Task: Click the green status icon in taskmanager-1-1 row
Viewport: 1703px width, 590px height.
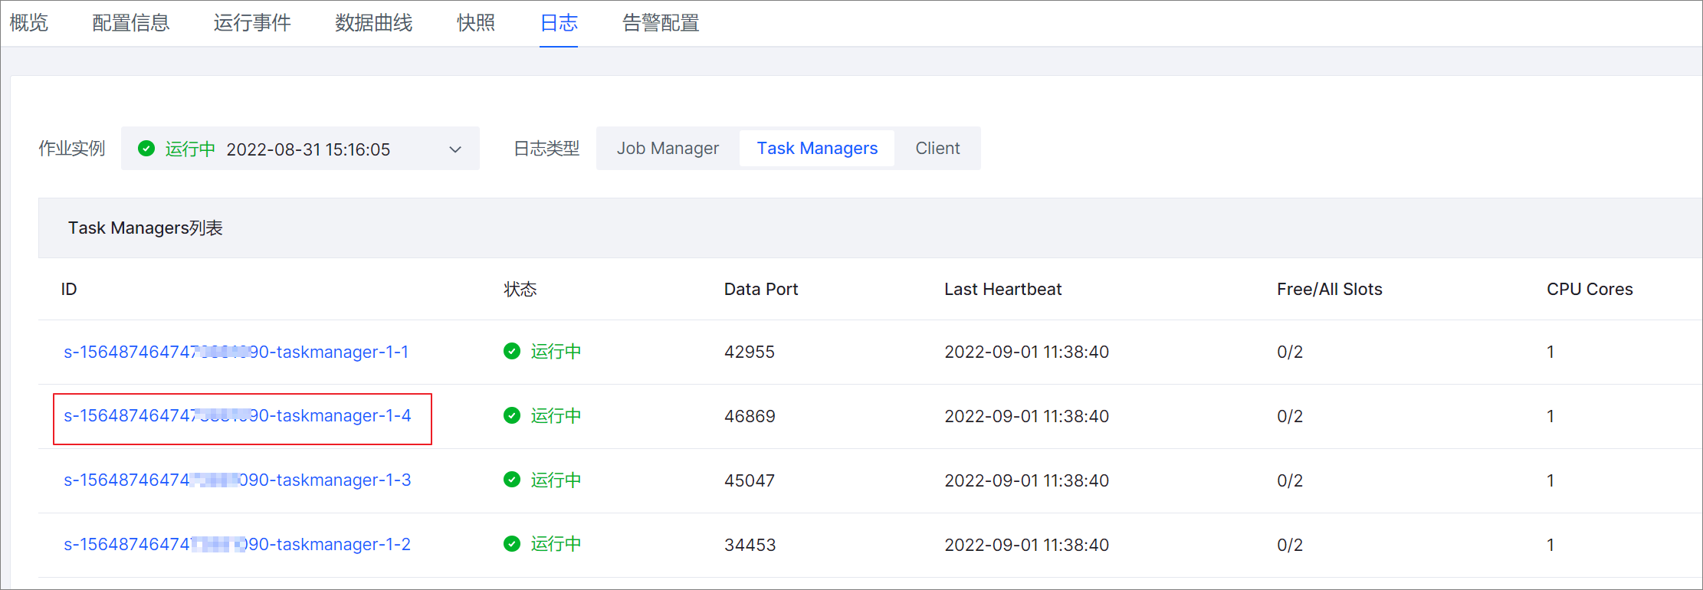Action: pyautogui.click(x=512, y=352)
